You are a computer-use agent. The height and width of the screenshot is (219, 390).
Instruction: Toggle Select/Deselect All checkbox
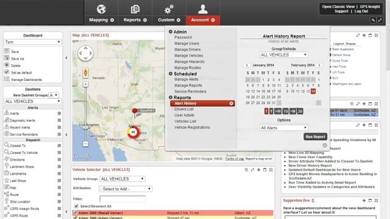[x=76, y=206]
